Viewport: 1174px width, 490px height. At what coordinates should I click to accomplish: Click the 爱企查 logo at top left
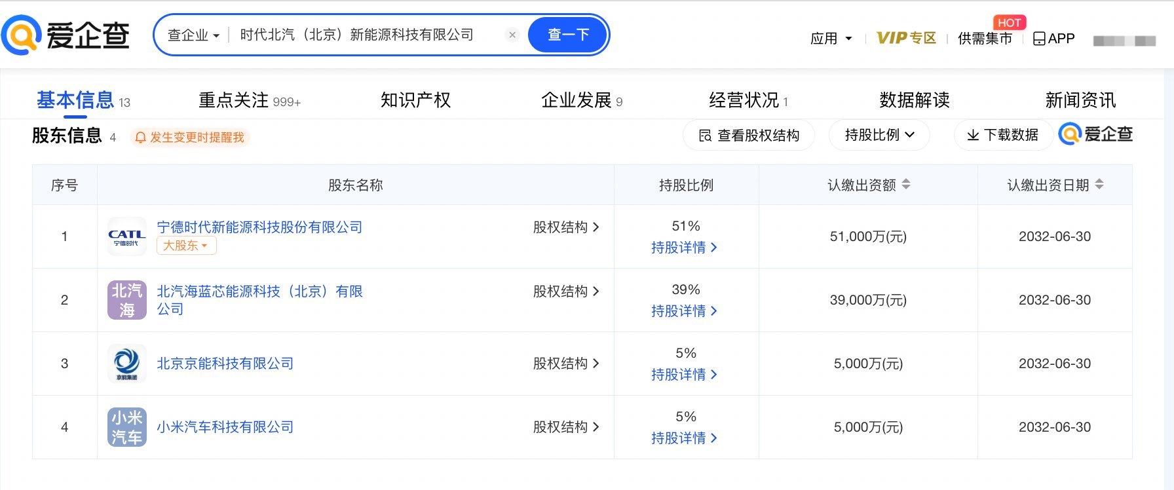point(66,35)
